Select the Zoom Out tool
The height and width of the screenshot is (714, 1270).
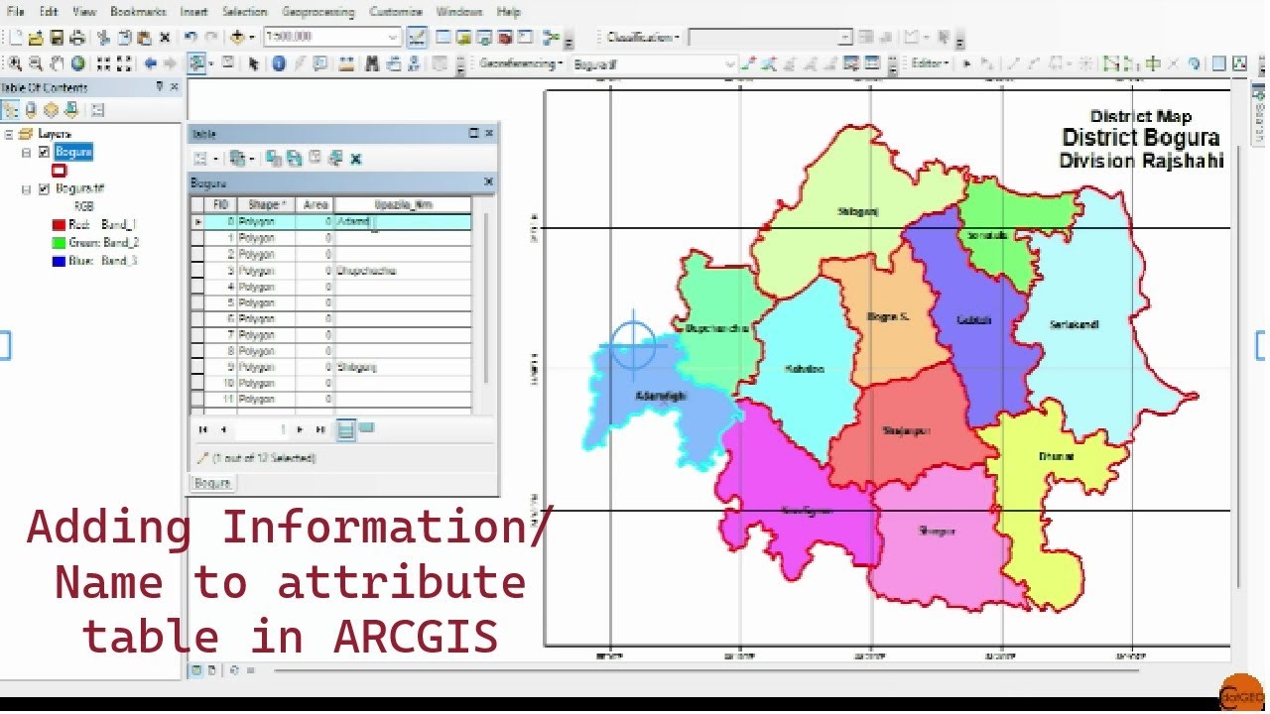(x=36, y=63)
